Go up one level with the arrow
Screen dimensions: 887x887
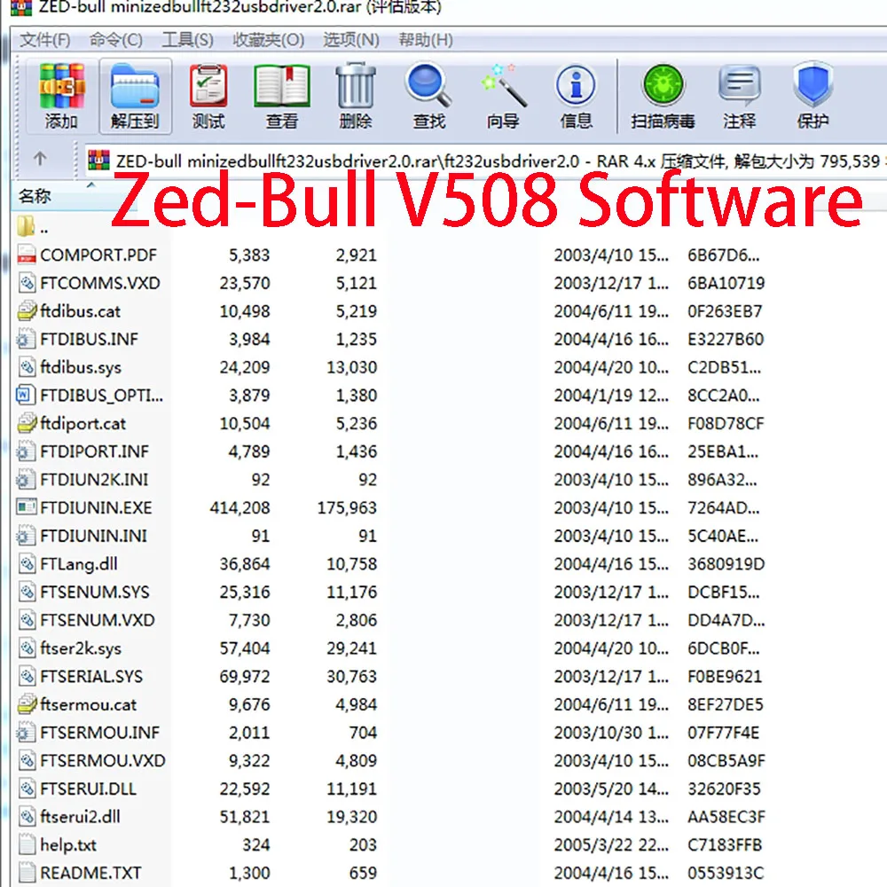(40, 159)
